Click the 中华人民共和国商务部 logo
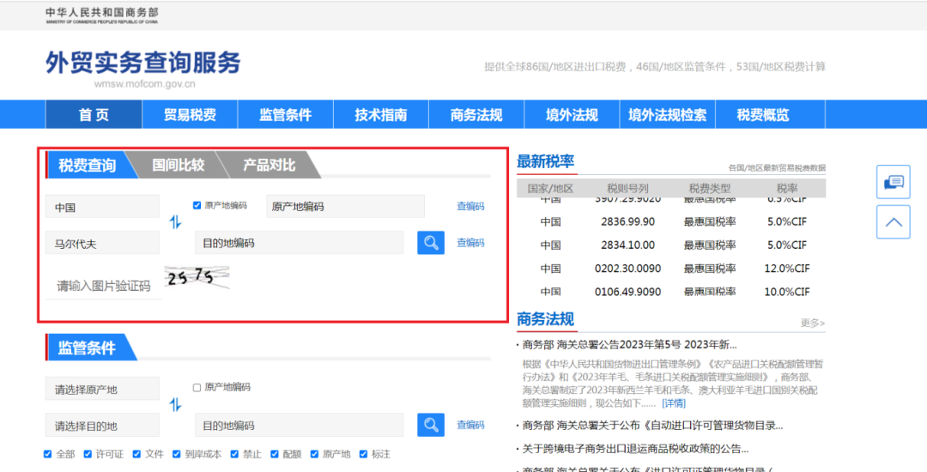The width and height of the screenshot is (927, 472). (101, 15)
